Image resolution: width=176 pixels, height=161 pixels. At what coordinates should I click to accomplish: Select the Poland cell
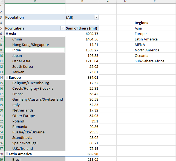[35, 121]
